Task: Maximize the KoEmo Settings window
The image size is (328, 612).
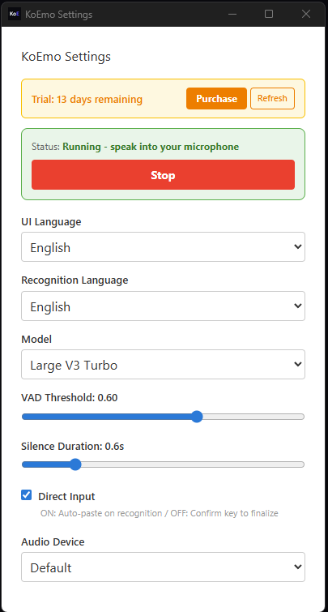Action: pos(269,14)
